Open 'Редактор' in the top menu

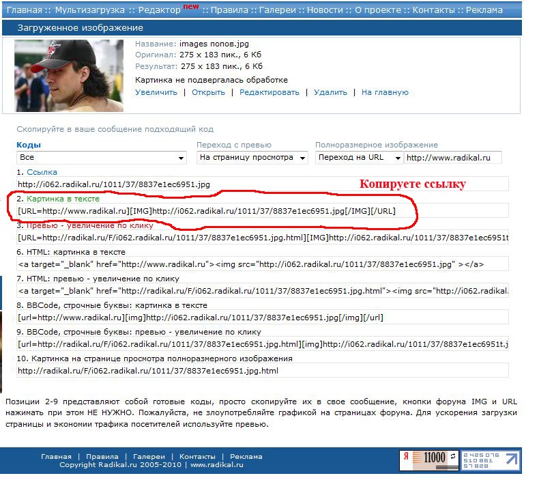(159, 10)
